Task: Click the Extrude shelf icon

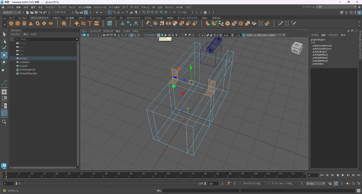Action: pyautogui.click(x=208, y=23)
